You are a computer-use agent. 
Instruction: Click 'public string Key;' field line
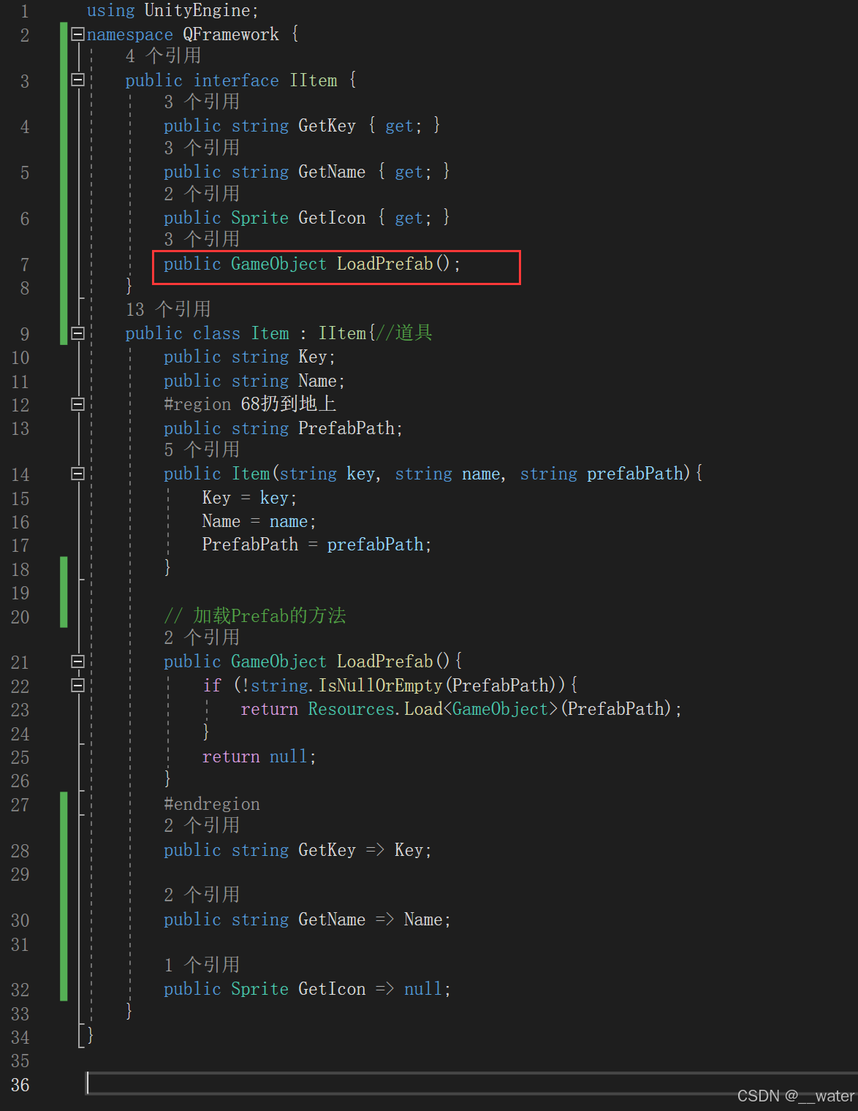pos(249,357)
